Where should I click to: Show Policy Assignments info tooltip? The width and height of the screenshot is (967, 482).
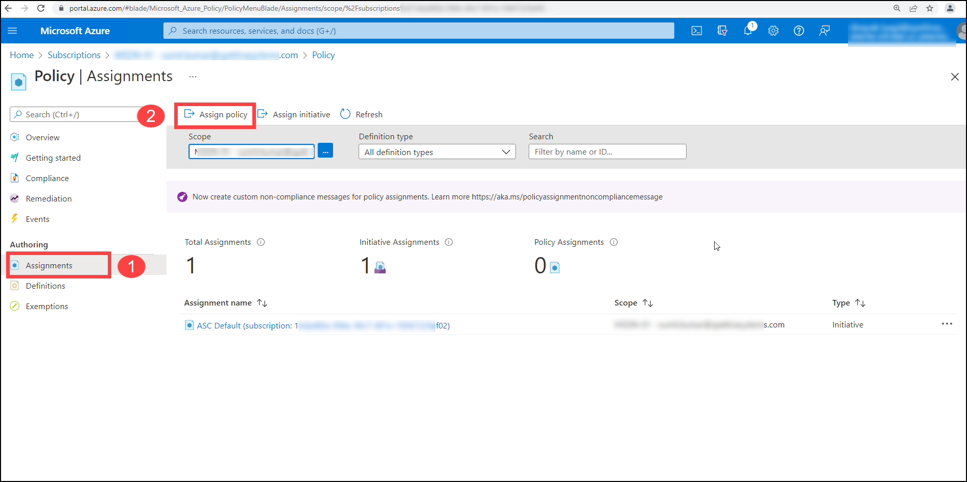(x=614, y=242)
